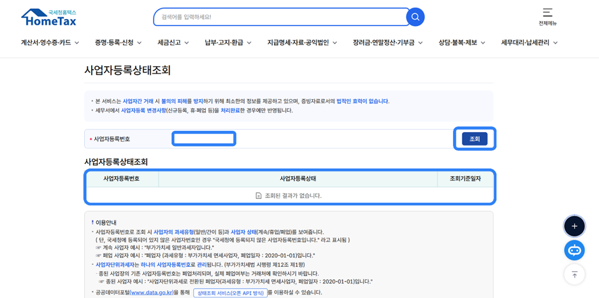Open the 장려금·연말정산·기부금 menu
599x298 pixels.
(387, 43)
